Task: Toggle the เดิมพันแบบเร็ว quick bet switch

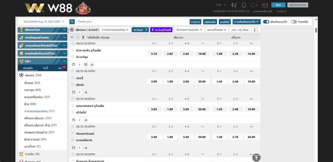Action: pyautogui.click(x=266, y=22)
